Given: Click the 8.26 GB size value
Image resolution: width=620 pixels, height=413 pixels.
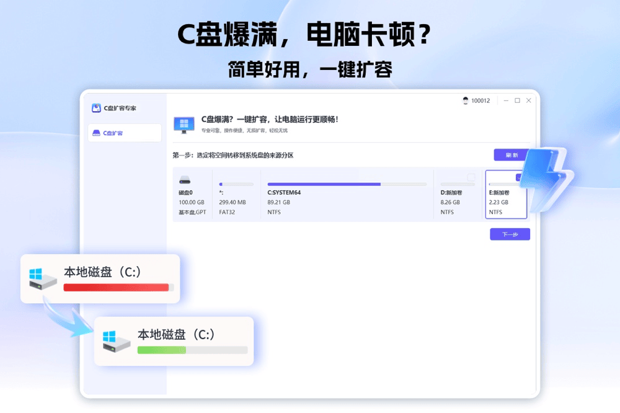Looking at the screenshot, I should click(450, 202).
